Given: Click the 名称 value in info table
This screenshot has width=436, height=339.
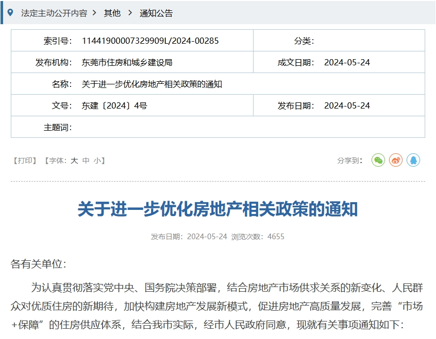Looking at the screenshot, I should tap(152, 84).
